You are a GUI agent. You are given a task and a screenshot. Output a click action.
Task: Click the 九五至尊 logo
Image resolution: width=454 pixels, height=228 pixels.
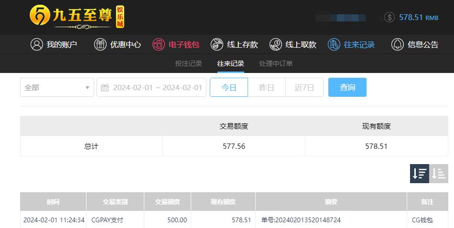coord(77,17)
